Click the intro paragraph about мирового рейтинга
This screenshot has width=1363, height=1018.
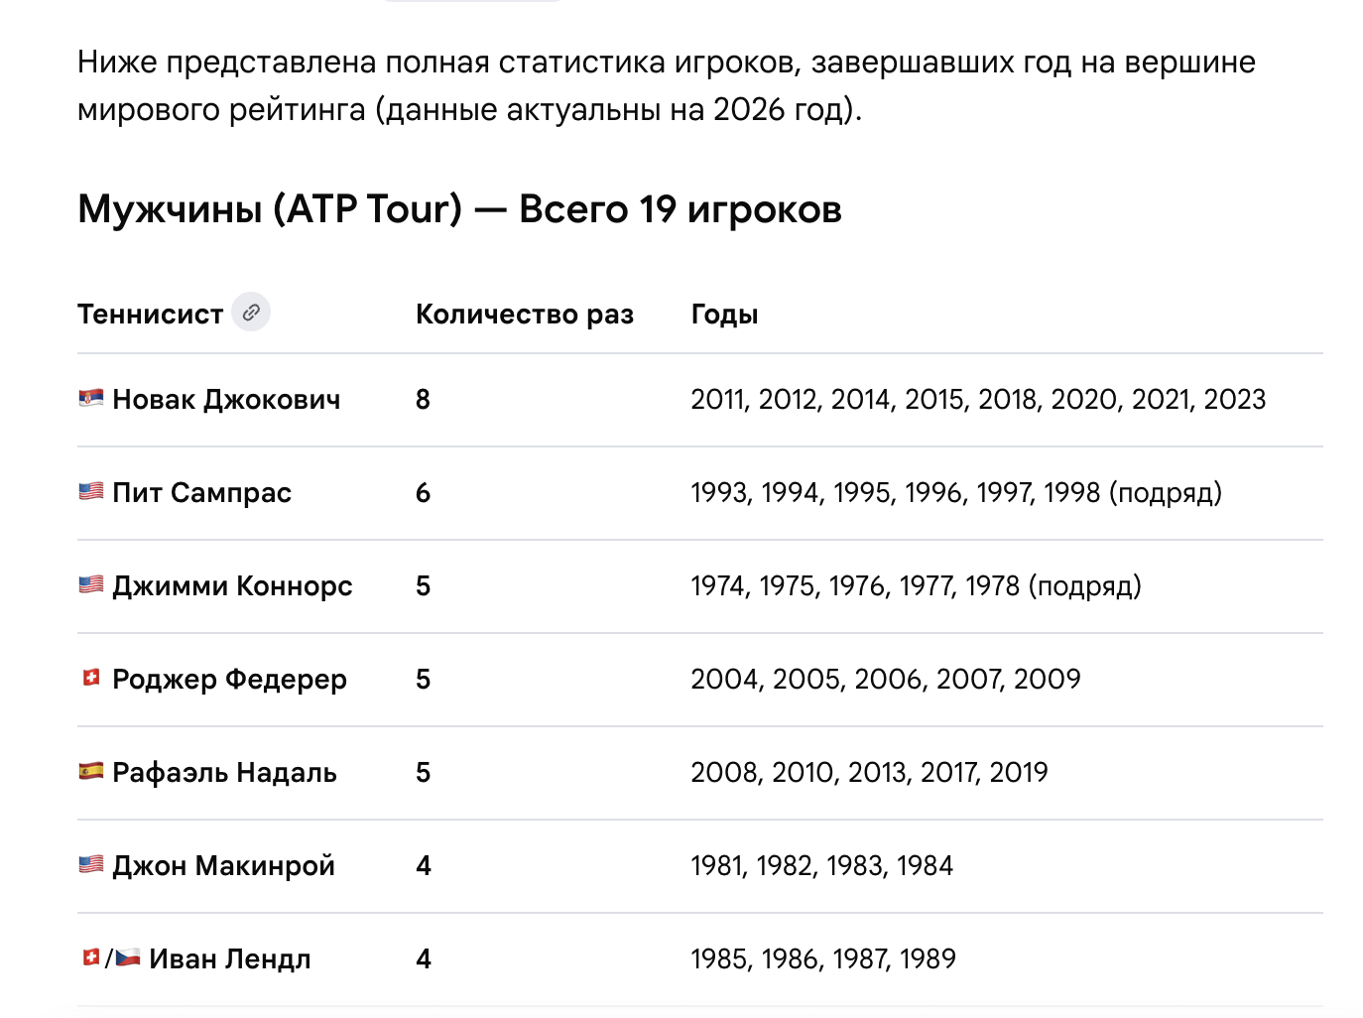pos(667,85)
